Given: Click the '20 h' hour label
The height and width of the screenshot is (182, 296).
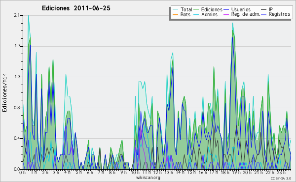Looking at the screenshot, I should (247, 172).
